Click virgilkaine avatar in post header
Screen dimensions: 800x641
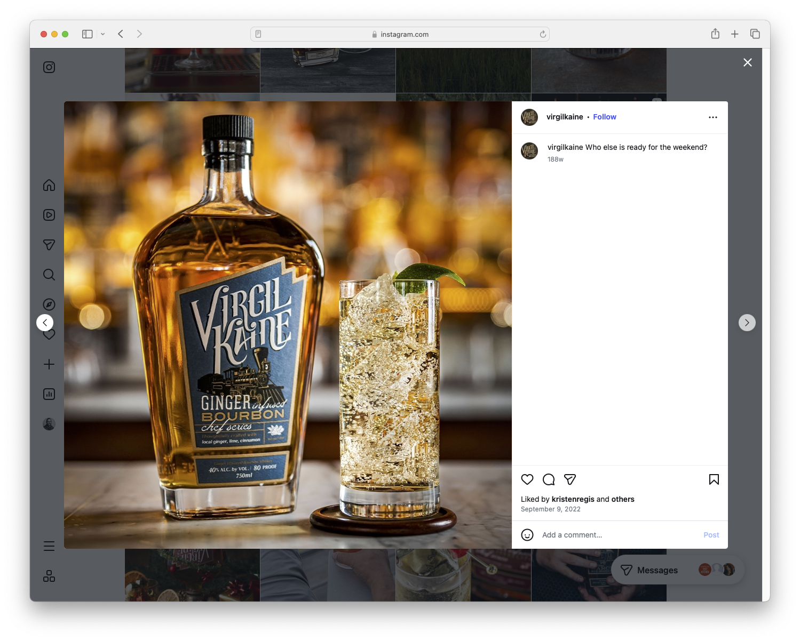pyautogui.click(x=529, y=117)
